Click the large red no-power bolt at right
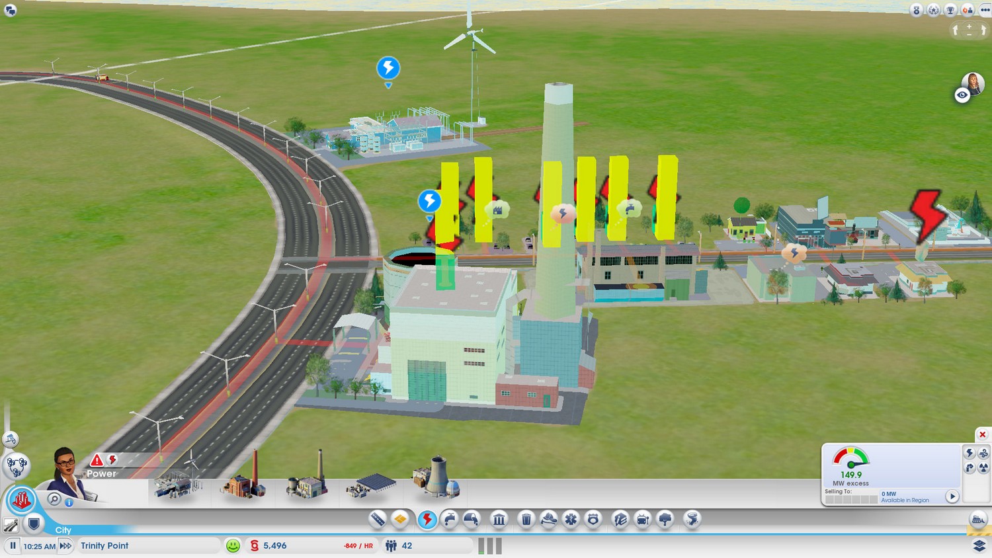Viewport: 992px width, 558px height. tap(927, 215)
